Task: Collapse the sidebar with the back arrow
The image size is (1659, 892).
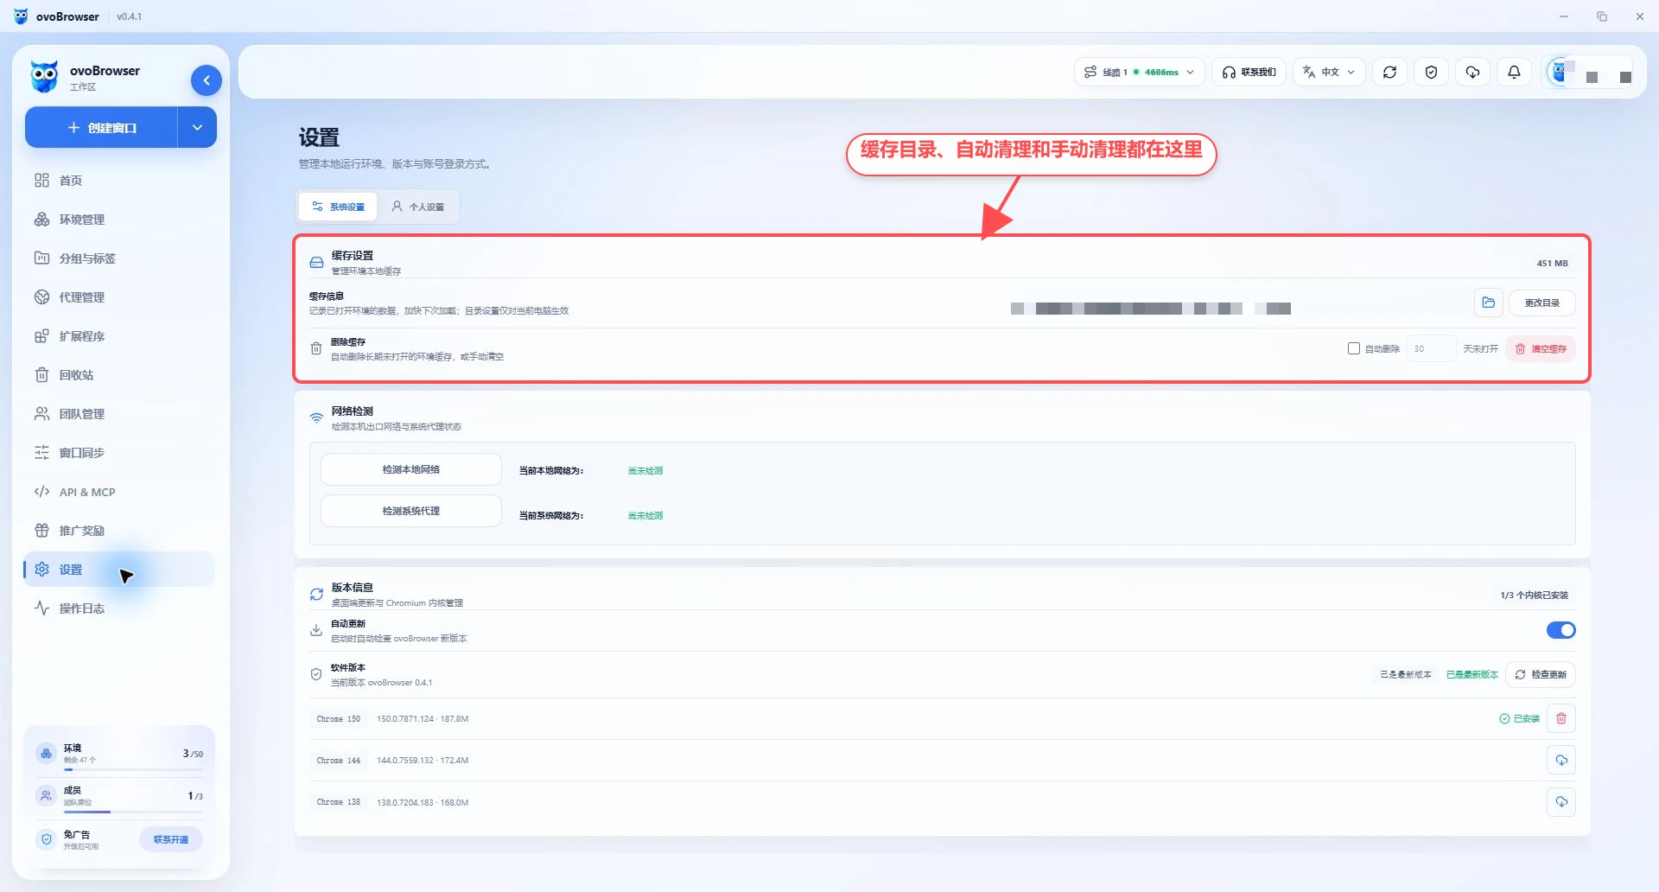Action: [206, 80]
